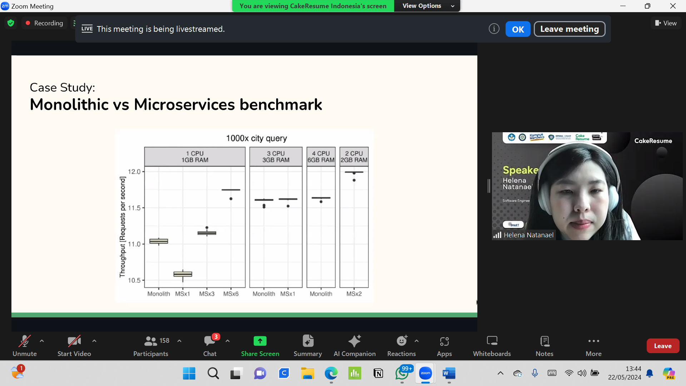This screenshot has width=686, height=386.
Task: Open Whiteboards
Action: coord(492,346)
